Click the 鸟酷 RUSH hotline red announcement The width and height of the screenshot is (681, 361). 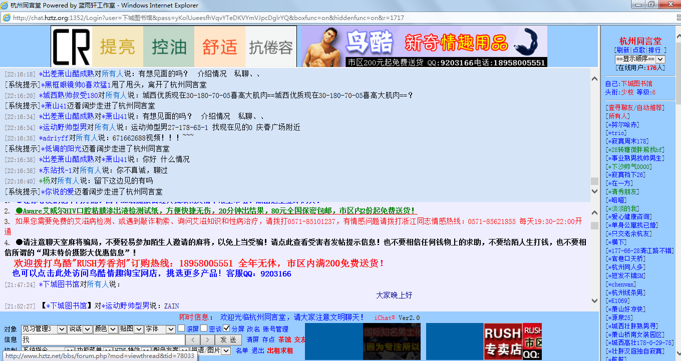199,263
